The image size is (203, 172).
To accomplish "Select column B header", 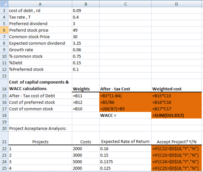I will click(86, 4).
